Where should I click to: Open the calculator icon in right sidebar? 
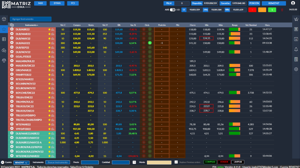click(296, 59)
